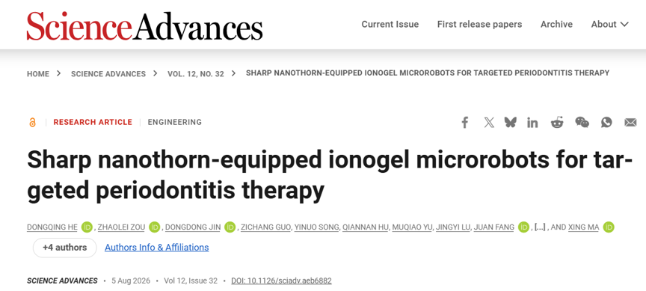The image size is (646, 291).
Task: Open the Current Issue menu item
Action: (x=390, y=25)
